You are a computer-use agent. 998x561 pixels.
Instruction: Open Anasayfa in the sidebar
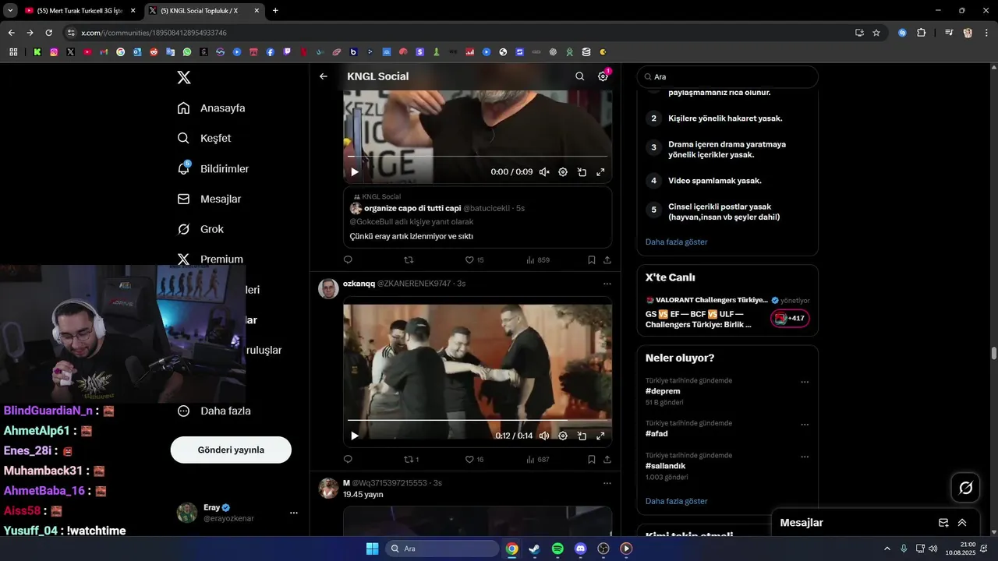click(211, 108)
